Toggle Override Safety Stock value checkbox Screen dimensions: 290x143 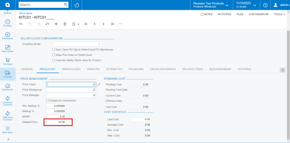point(54,60)
